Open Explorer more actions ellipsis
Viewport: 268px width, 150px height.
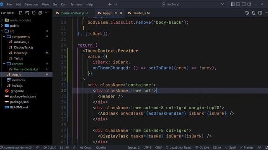click(46, 13)
